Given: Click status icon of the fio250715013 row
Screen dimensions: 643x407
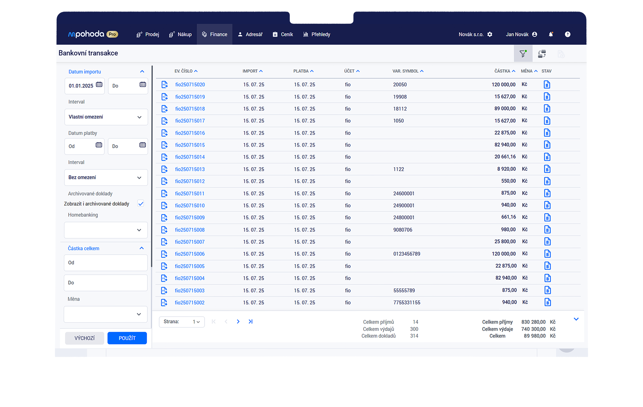Looking at the screenshot, I should click(547, 169).
